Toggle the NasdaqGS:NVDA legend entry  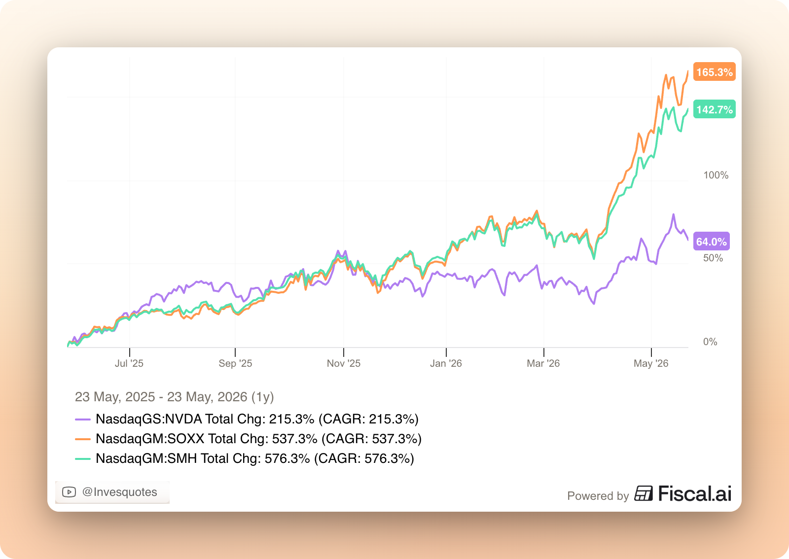coord(247,419)
